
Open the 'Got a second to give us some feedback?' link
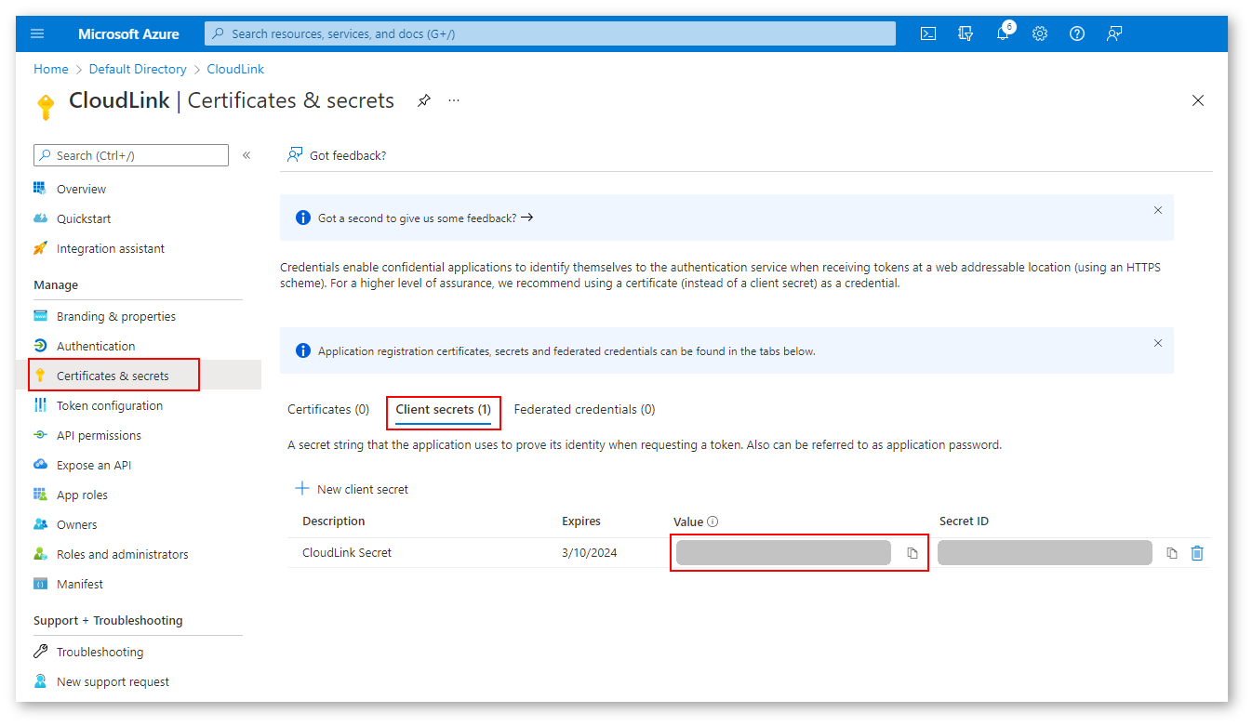click(425, 218)
